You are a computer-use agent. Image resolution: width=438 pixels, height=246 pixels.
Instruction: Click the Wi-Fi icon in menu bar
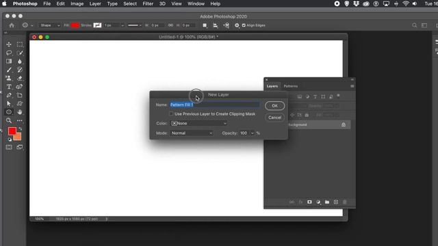(x=406, y=3)
